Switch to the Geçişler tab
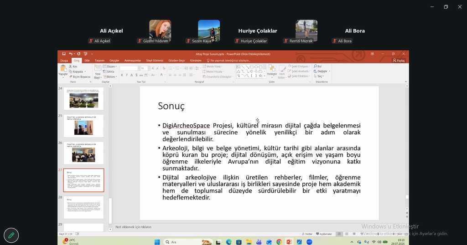 click(x=114, y=61)
